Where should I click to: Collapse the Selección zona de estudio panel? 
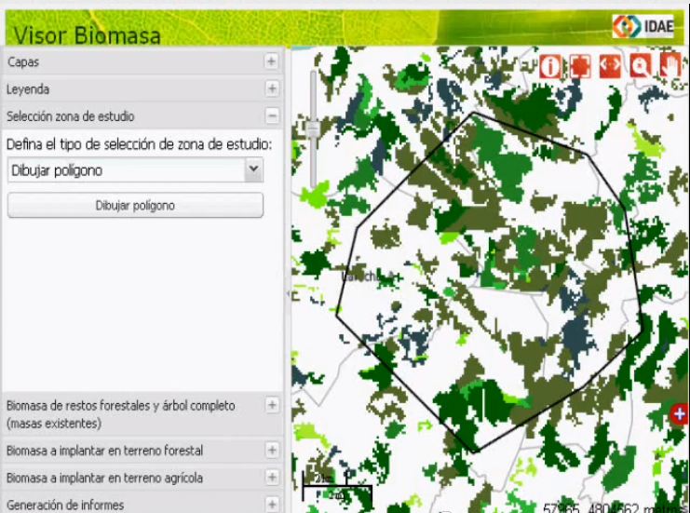pyautogui.click(x=272, y=116)
